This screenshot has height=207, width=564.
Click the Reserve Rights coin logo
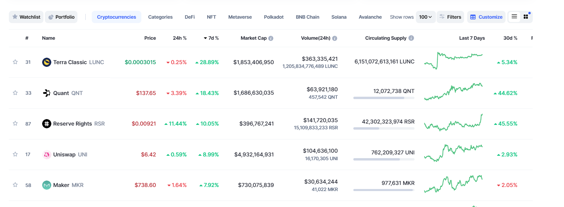pyautogui.click(x=47, y=124)
